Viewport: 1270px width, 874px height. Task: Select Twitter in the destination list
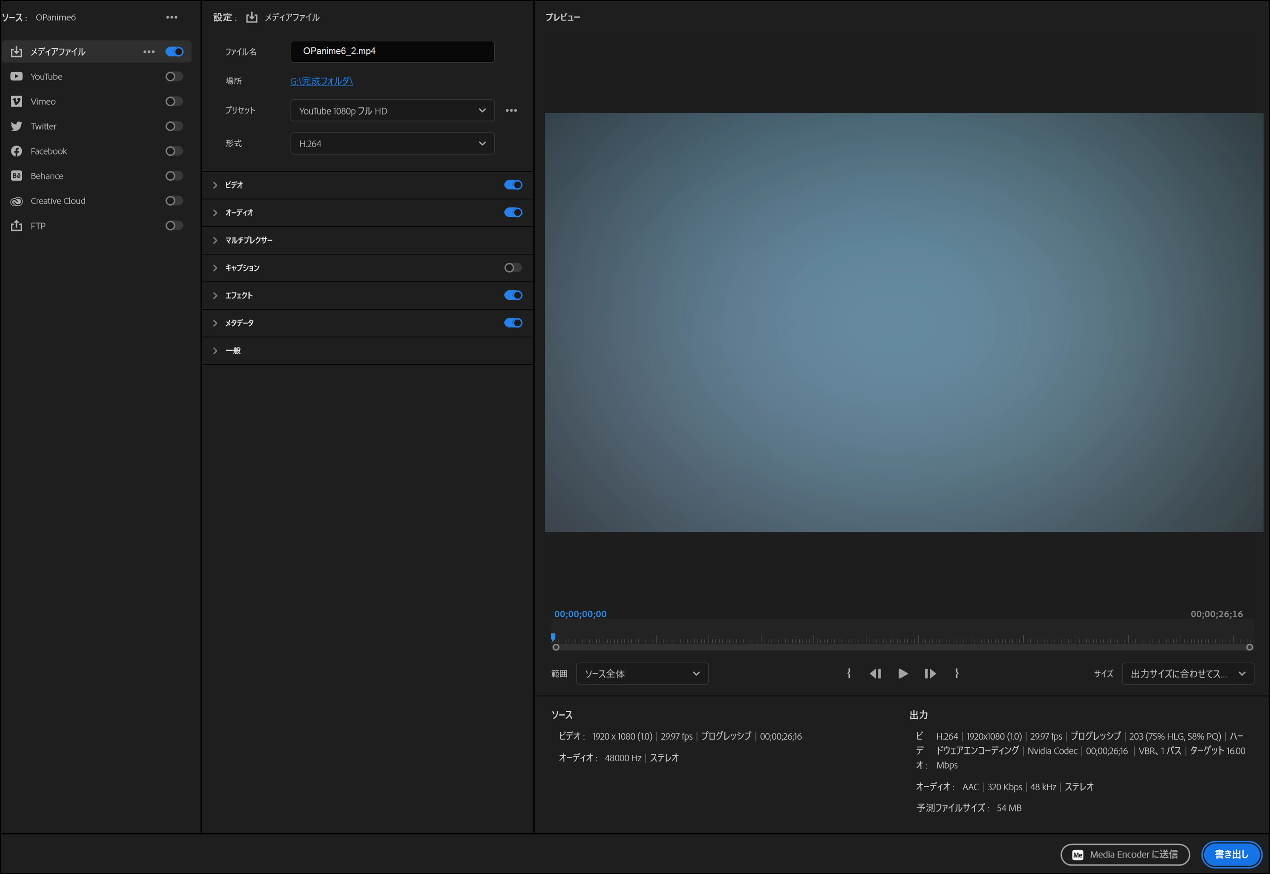pyautogui.click(x=43, y=126)
